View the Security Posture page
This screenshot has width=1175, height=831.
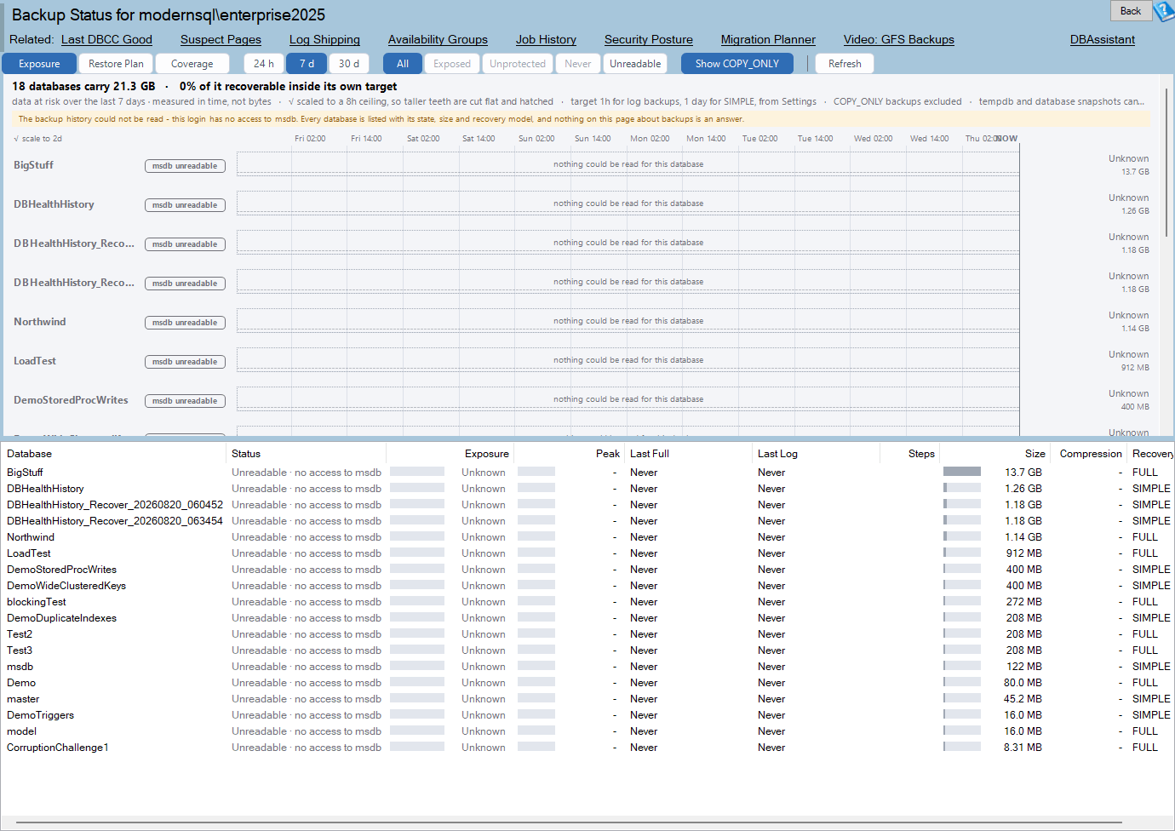pos(649,39)
